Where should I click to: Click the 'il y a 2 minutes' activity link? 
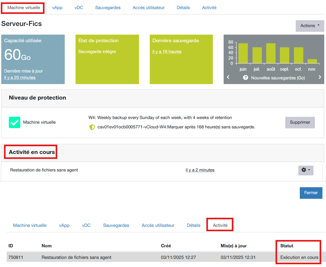(x=200, y=170)
